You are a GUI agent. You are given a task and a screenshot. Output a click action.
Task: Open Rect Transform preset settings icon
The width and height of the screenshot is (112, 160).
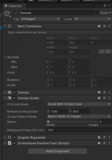[x=104, y=26]
